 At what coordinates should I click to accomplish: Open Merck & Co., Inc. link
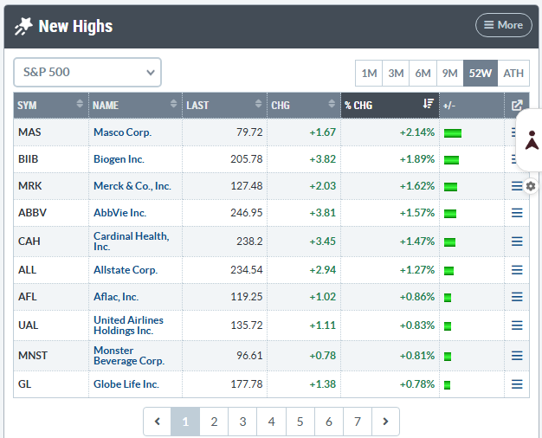132,186
